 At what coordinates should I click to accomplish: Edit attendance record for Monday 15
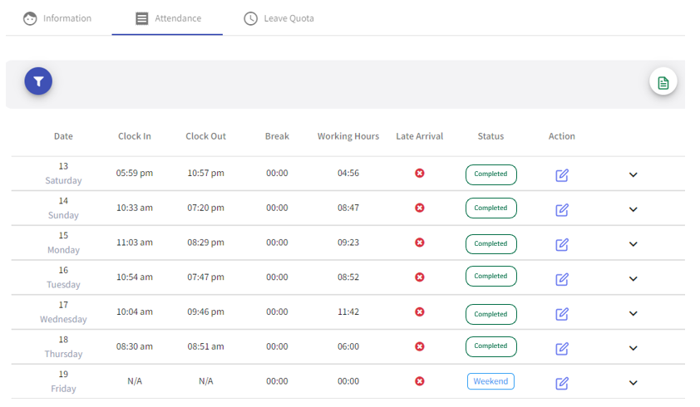point(562,244)
